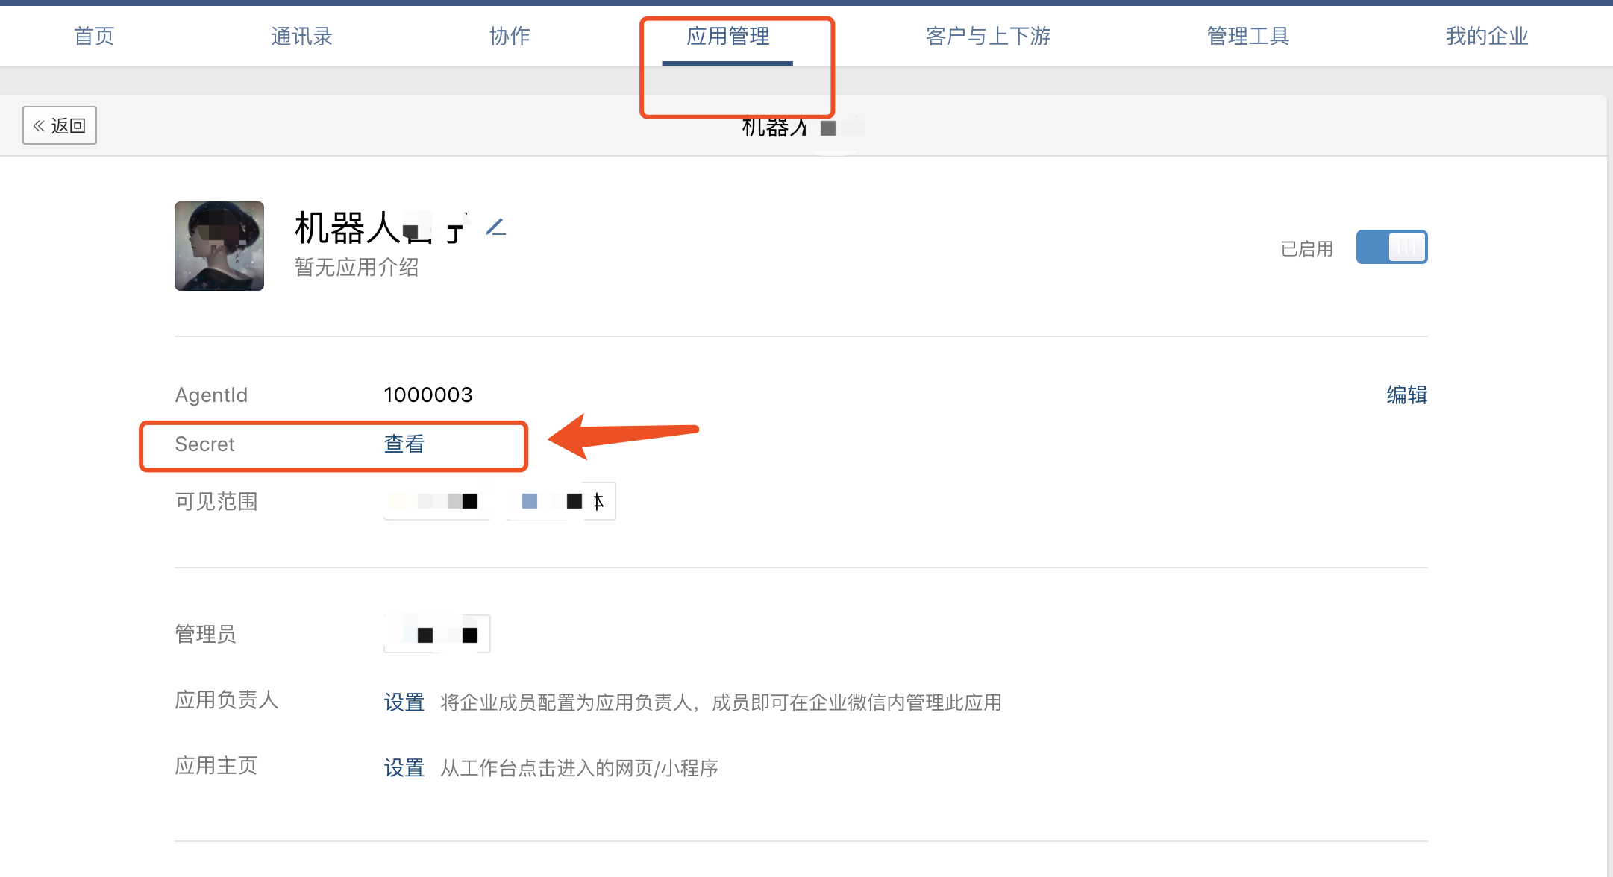The width and height of the screenshot is (1613, 877).
Task: Select the 应用管理 app management tab
Action: 727,36
